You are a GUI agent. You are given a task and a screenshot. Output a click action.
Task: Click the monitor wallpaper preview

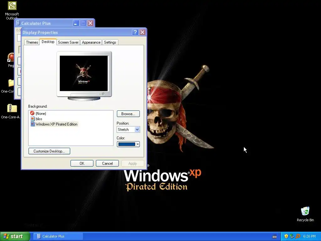tap(84, 73)
